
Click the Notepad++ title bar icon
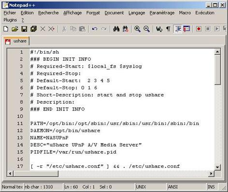5,5
